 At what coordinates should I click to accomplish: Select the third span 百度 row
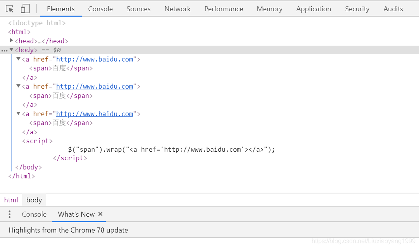[61, 123]
